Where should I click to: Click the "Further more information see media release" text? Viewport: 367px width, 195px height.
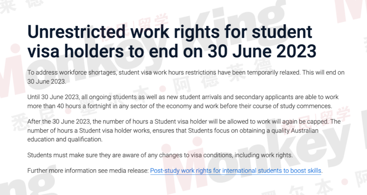click(x=88, y=171)
